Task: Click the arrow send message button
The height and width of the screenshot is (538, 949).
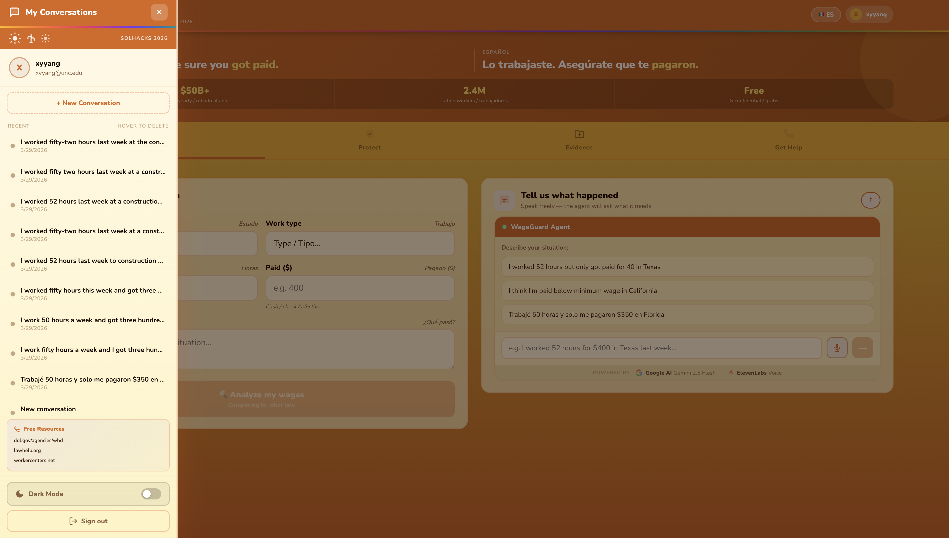Action: tap(862, 348)
